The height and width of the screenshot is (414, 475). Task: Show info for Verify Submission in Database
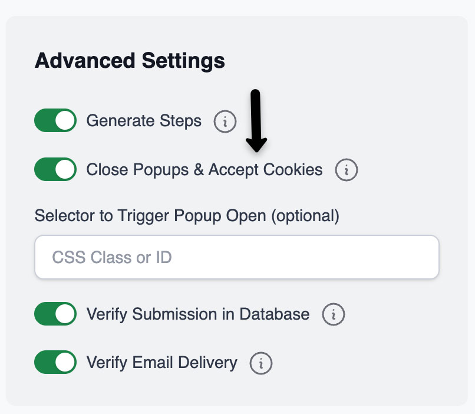pos(333,314)
